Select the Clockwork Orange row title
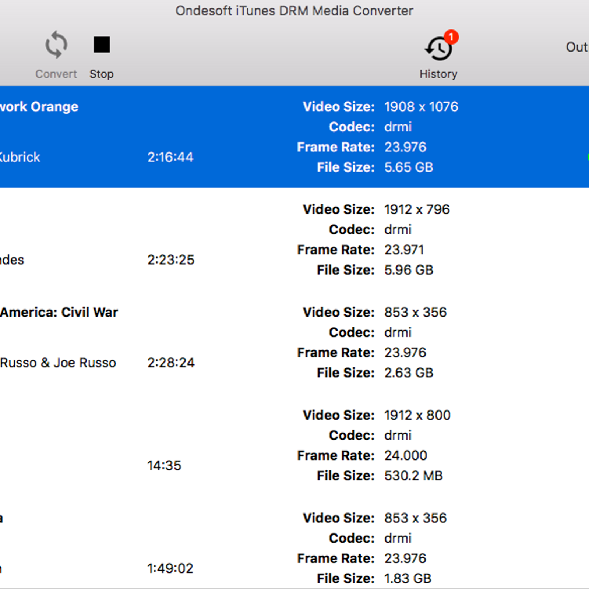589x589 pixels. coord(39,107)
